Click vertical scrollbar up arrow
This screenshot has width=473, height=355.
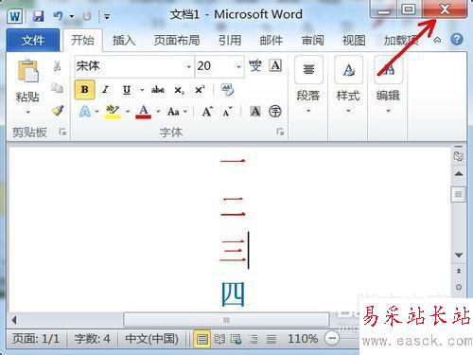coord(459,174)
